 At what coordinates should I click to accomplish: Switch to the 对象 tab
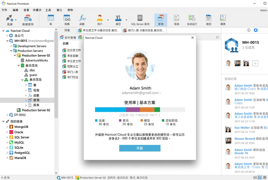coord(67,30)
